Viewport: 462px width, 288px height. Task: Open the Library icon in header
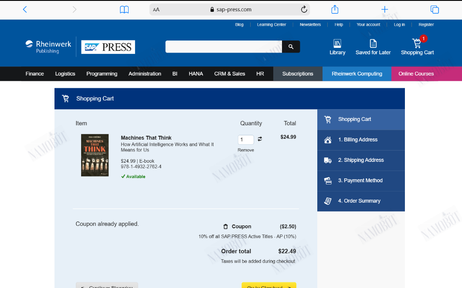(337, 47)
